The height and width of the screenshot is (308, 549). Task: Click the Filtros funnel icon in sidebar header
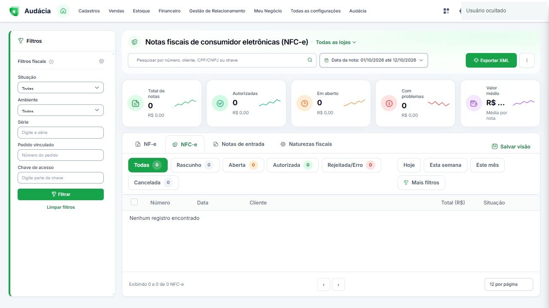point(21,41)
